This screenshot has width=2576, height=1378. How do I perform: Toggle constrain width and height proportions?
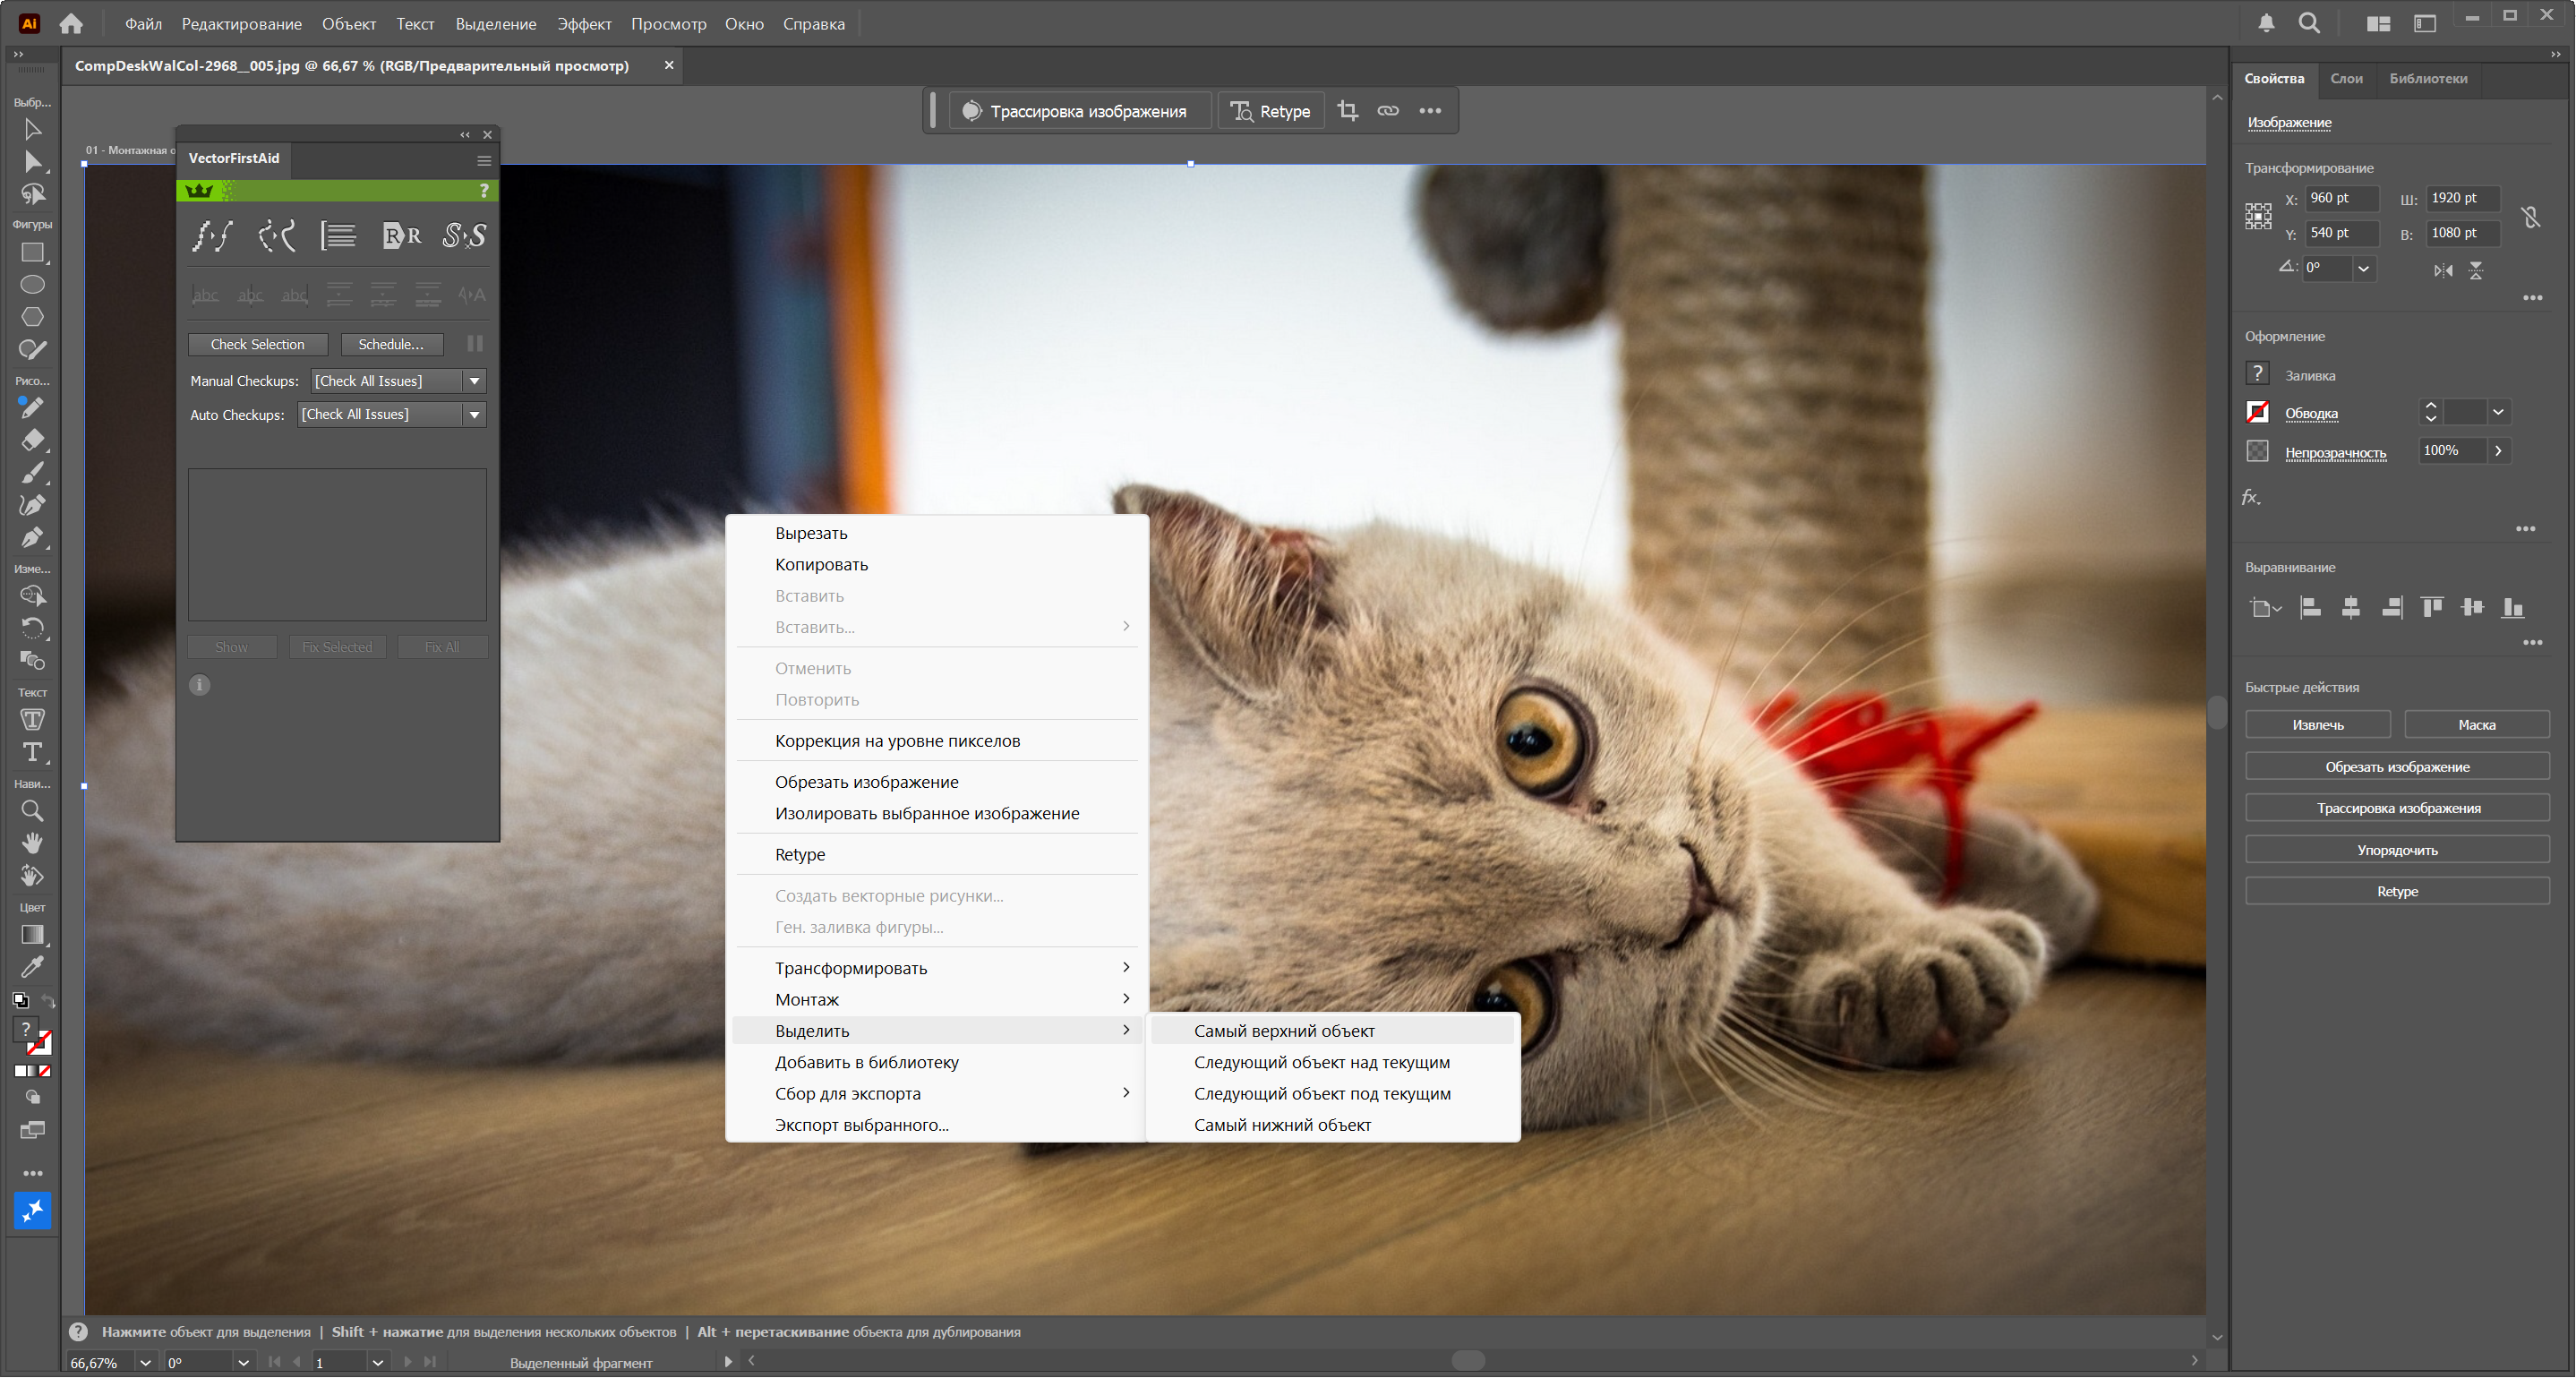2530,216
